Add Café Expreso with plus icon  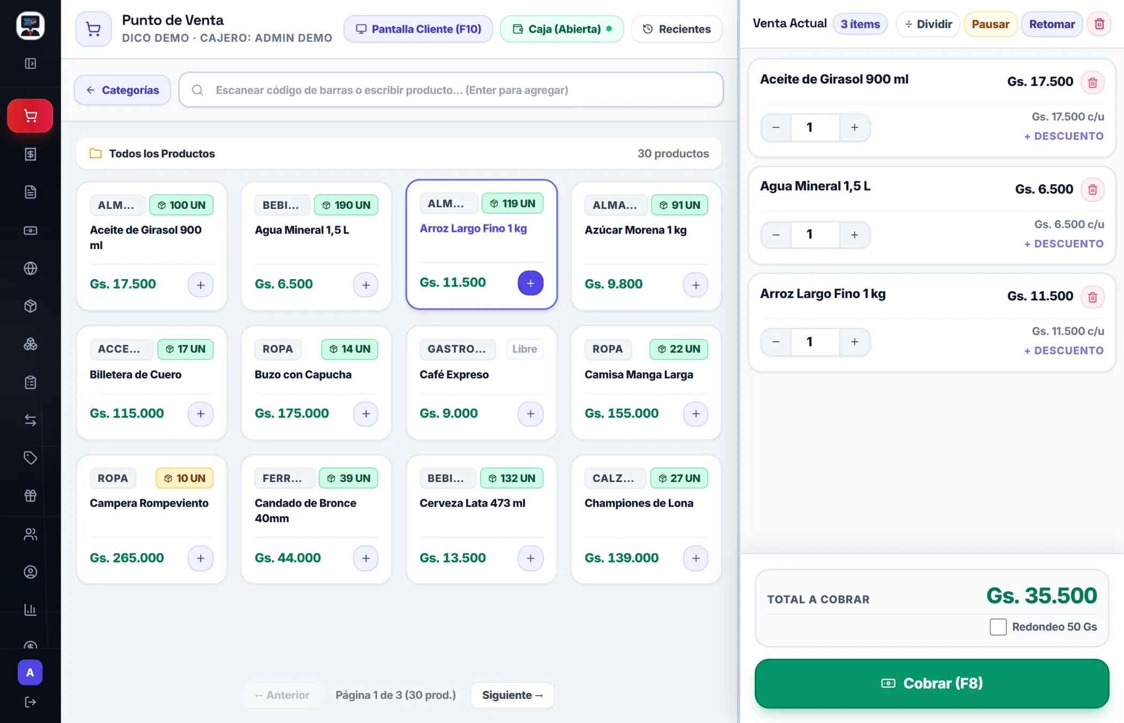click(x=530, y=413)
